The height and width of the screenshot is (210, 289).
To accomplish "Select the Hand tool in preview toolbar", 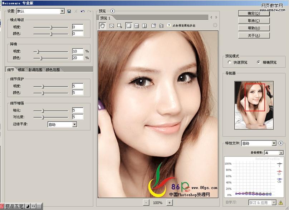I will [102, 25].
